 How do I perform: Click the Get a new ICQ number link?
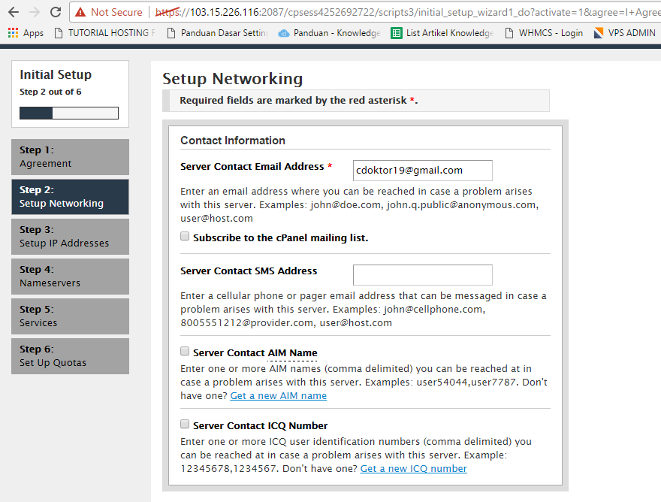413,467
